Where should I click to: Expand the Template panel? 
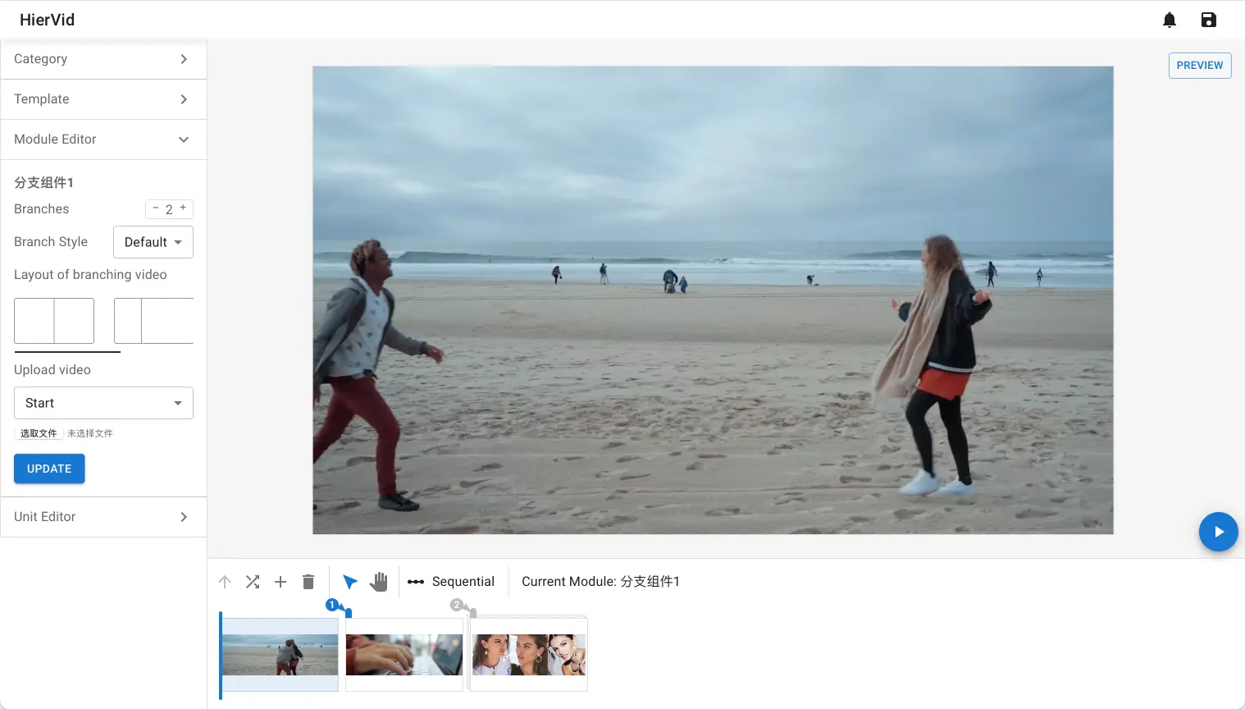[103, 99]
